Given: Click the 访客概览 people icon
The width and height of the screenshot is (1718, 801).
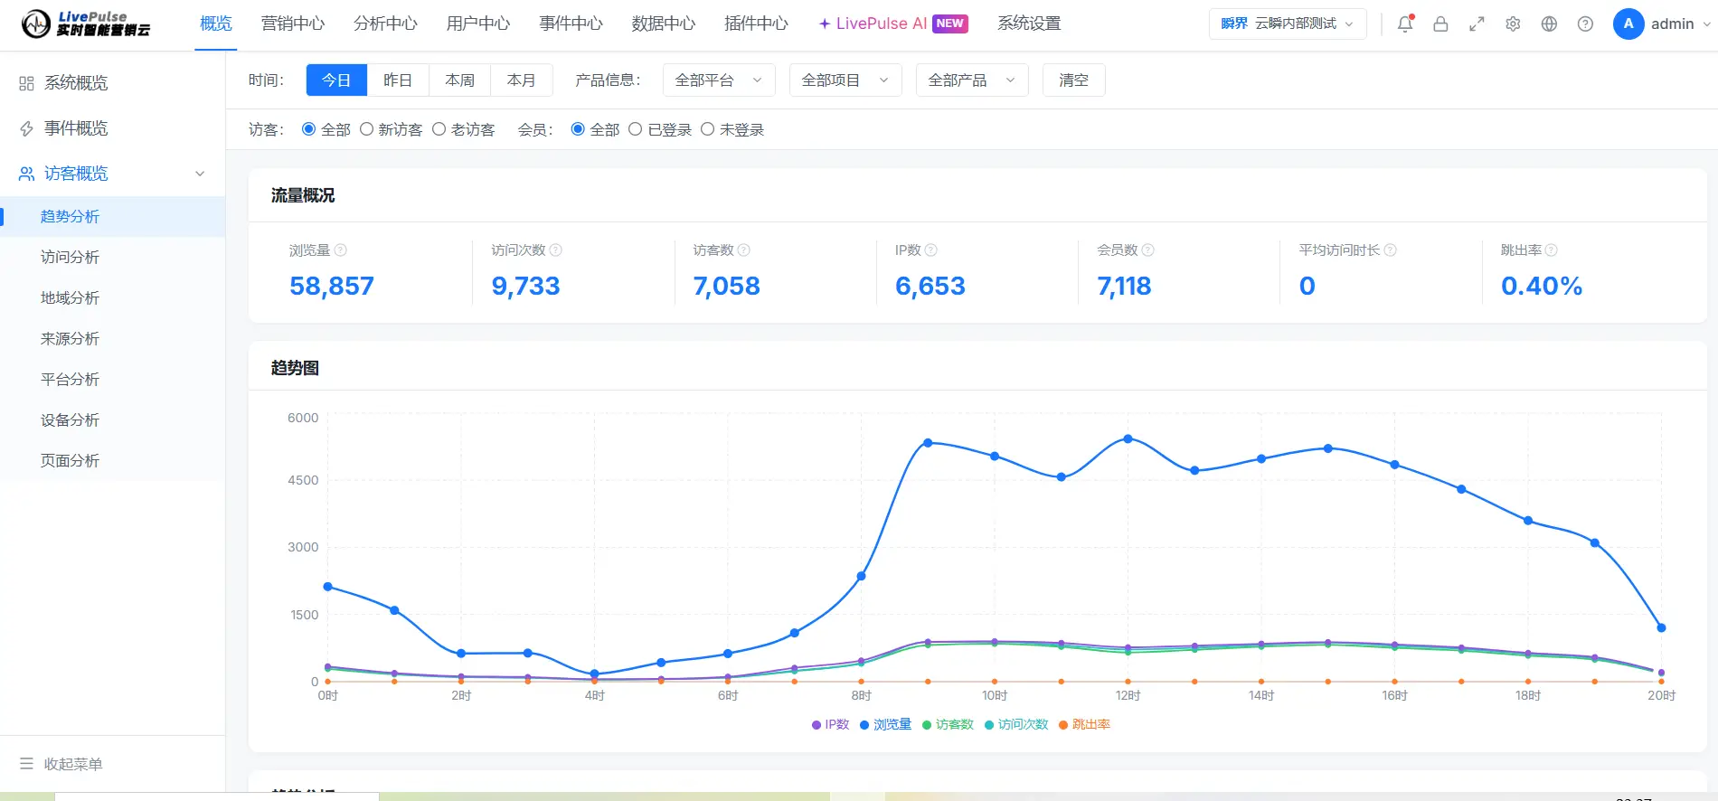Looking at the screenshot, I should tap(26, 174).
